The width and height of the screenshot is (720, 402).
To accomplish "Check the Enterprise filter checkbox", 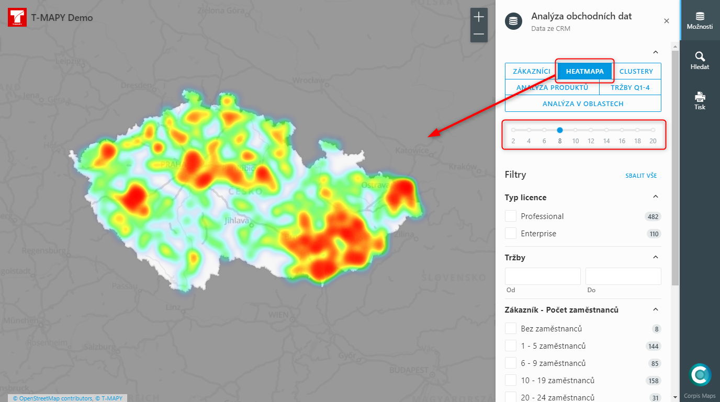I will [510, 233].
